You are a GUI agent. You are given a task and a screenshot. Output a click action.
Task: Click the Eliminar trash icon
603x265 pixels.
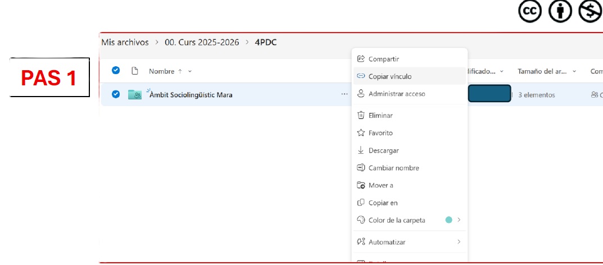[361, 115]
